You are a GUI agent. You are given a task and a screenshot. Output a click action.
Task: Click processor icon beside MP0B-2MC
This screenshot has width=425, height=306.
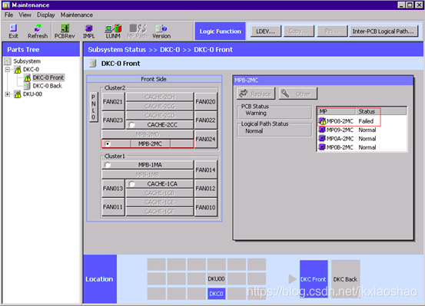click(322, 147)
